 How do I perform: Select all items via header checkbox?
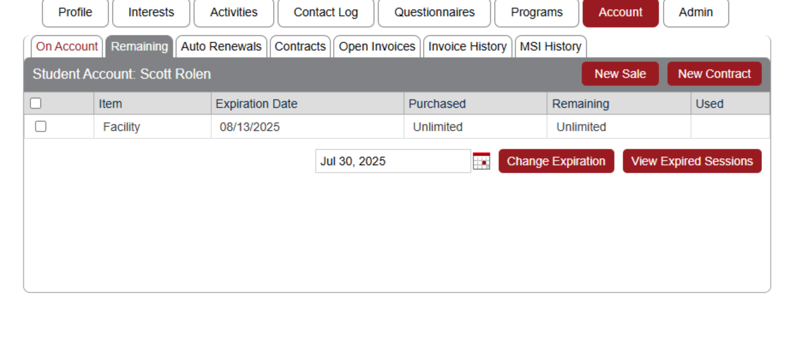coord(35,103)
